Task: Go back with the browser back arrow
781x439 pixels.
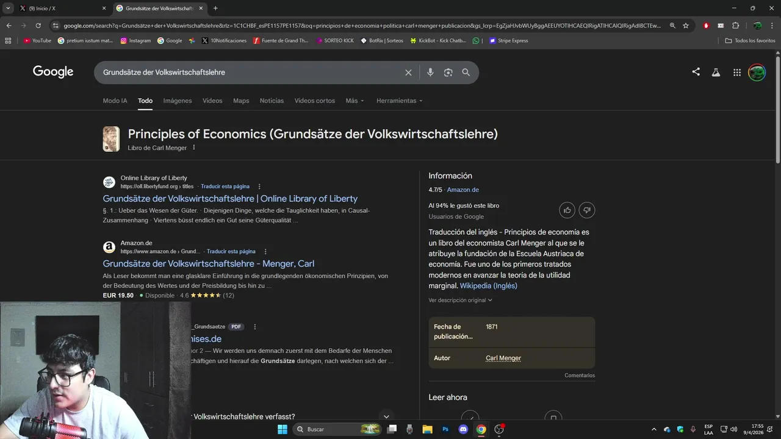Action: pyautogui.click(x=9, y=26)
